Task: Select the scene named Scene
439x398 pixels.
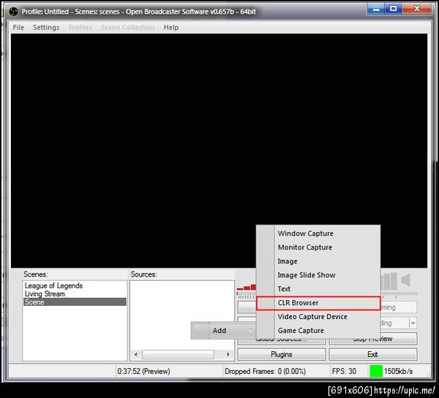Action: coord(75,302)
